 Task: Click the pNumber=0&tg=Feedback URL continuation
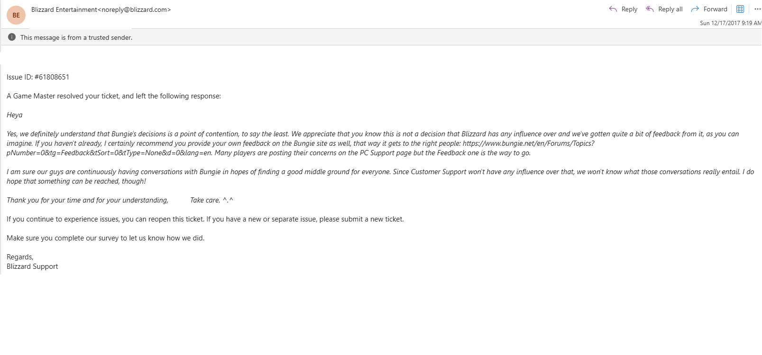110,153
